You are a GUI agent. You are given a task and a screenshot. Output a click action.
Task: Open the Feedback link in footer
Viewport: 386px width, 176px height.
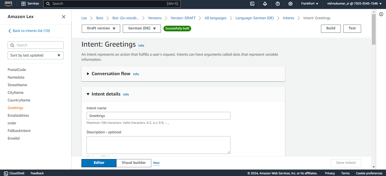37,173
